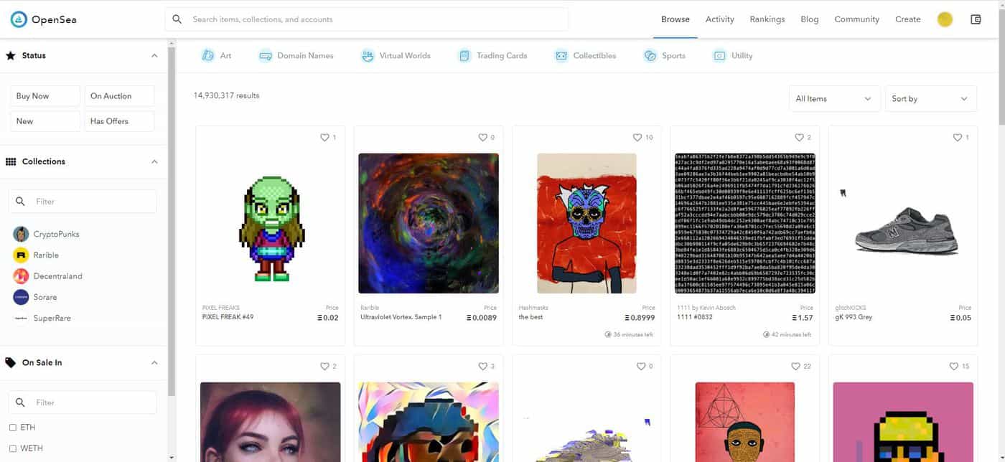This screenshot has width=1005, height=462.
Task: Open the wallet icon in header
Action: (x=976, y=19)
